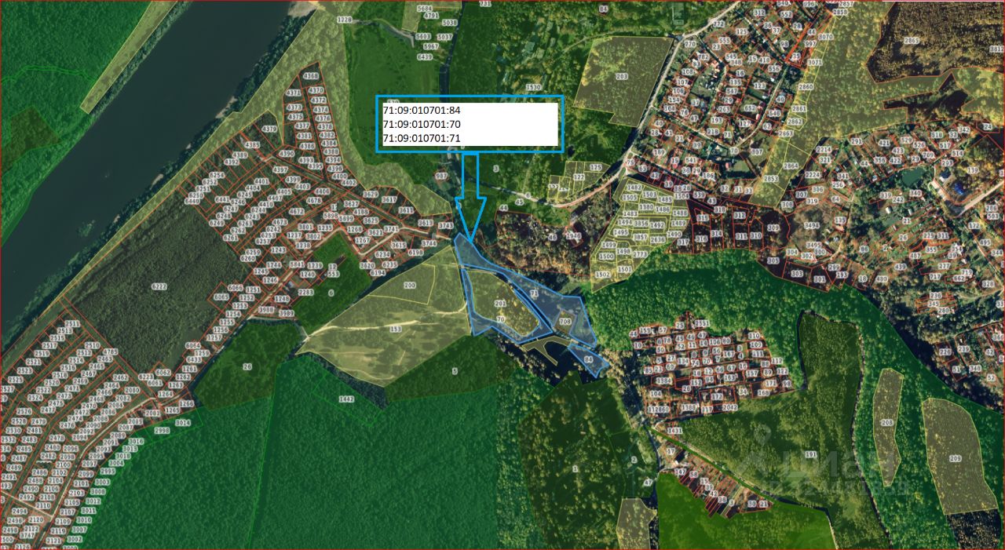Screen dimensions: 1005x550
Task: Click plot label 2860
Action: pos(806,86)
